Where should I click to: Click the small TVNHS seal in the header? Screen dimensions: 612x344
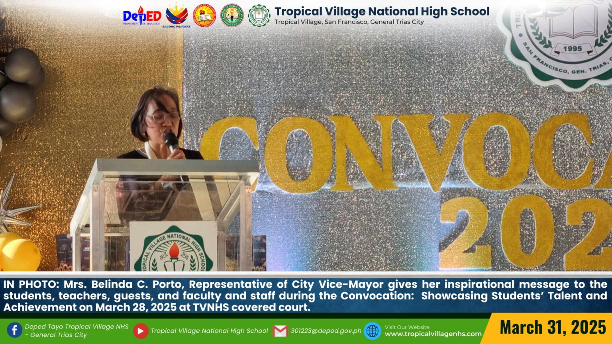[259, 16]
